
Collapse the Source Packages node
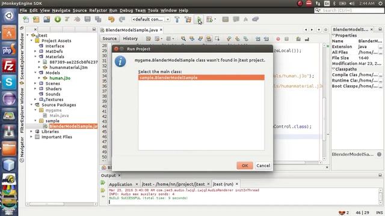31,105
